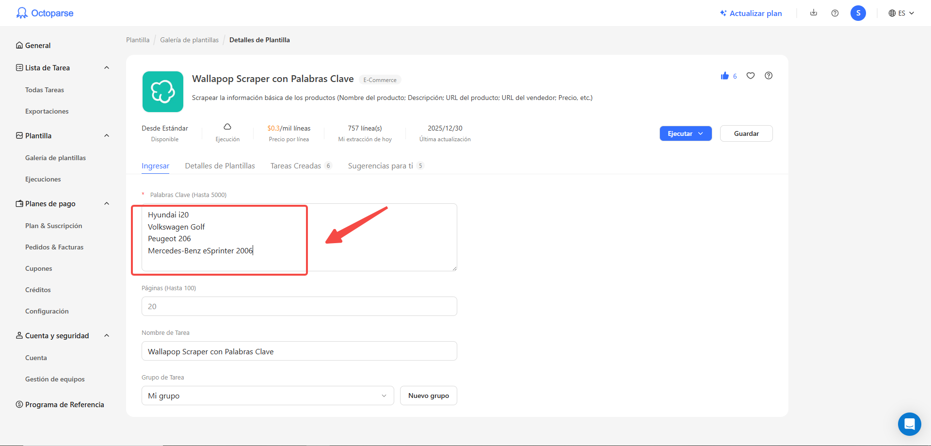Open the top bar help icon
Image resolution: width=931 pixels, height=446 pixels.
[x=835, y=13]
